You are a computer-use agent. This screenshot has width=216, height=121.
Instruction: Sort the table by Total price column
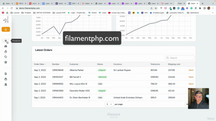point(156,64)
